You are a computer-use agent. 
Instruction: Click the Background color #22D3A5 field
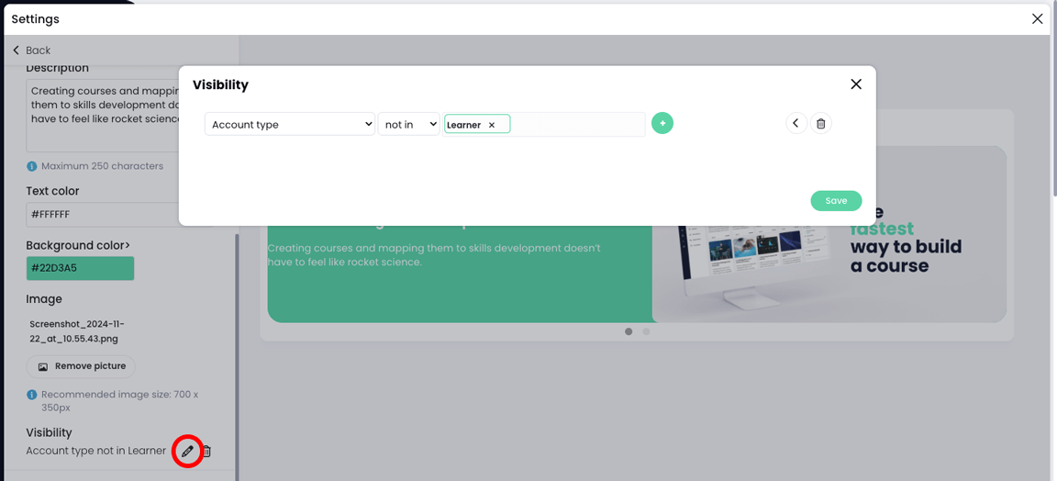pyautogui.click(x=80, y=268)
